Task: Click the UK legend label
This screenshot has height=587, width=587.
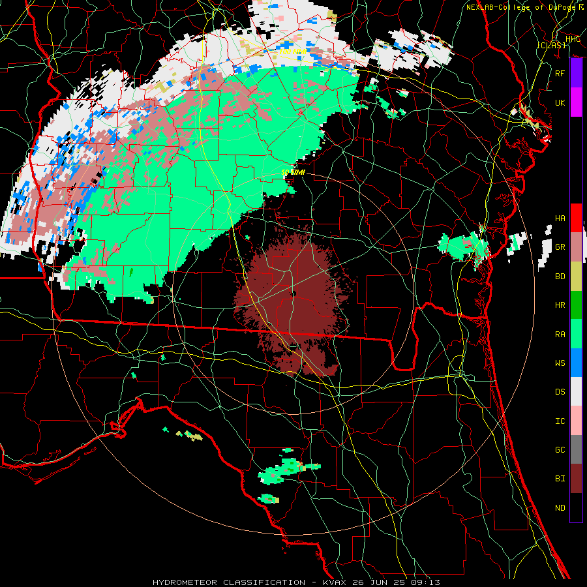Action: pos(560,102)
